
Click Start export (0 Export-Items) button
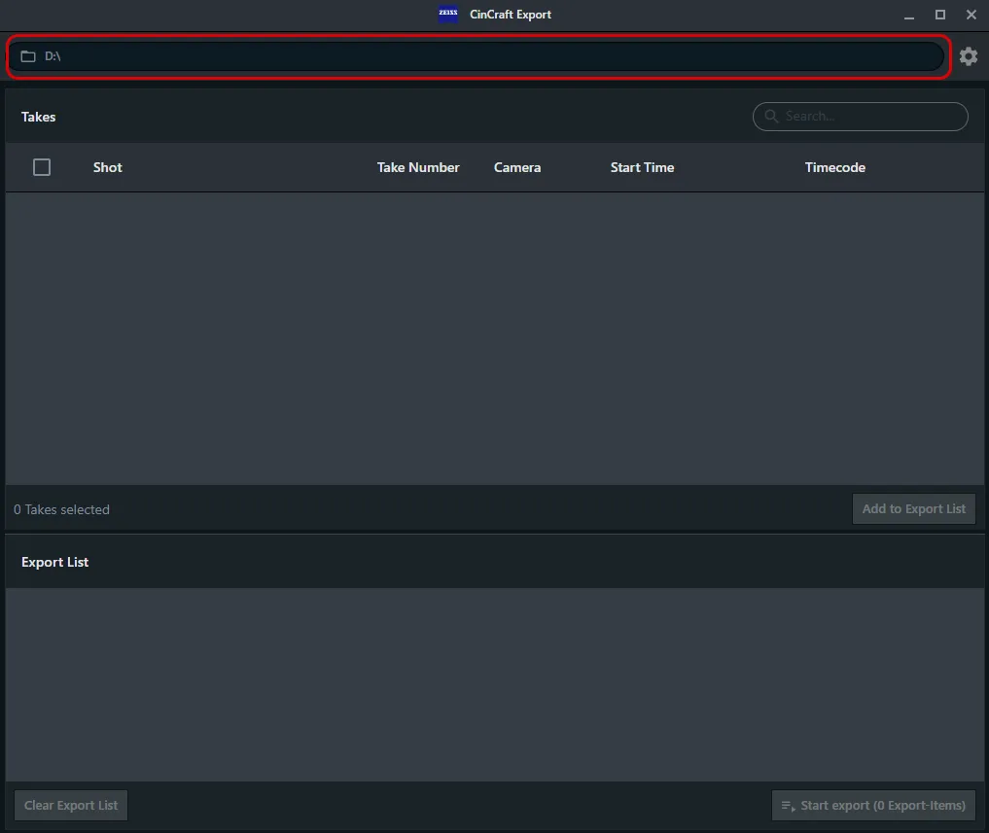(x=873, y=805)
